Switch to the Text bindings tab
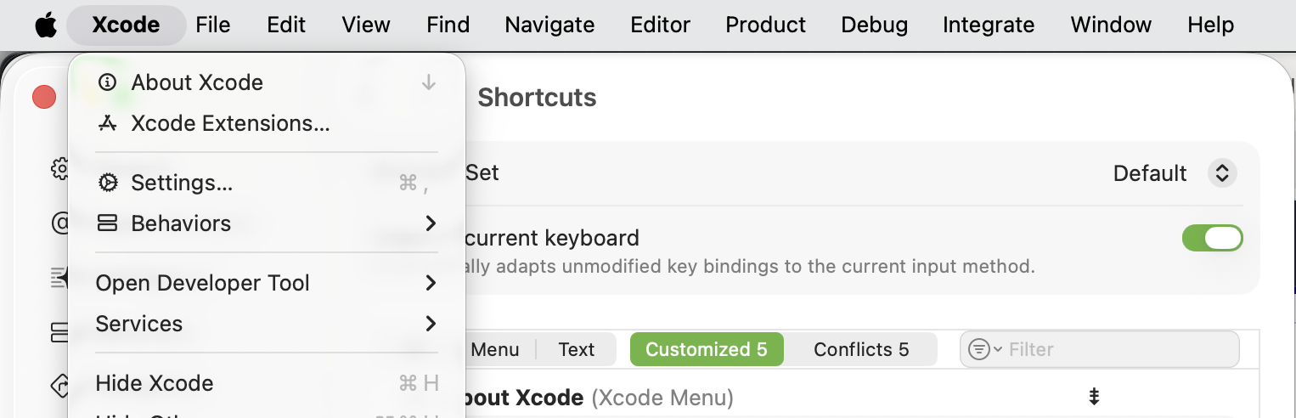 coord(577,349)
